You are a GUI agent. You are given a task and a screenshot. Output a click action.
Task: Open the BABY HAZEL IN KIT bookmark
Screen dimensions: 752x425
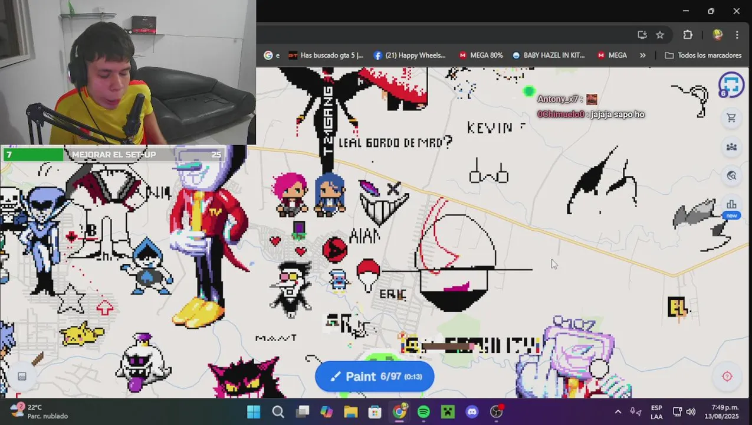coord(549,55)
